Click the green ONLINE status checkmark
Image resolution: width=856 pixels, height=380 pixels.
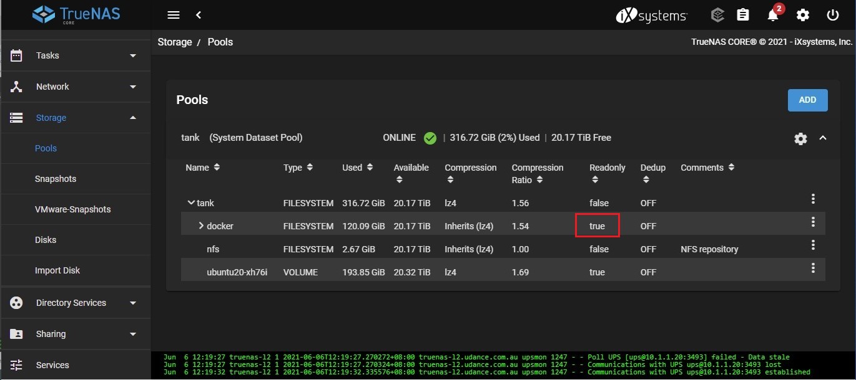coord(430,138)
